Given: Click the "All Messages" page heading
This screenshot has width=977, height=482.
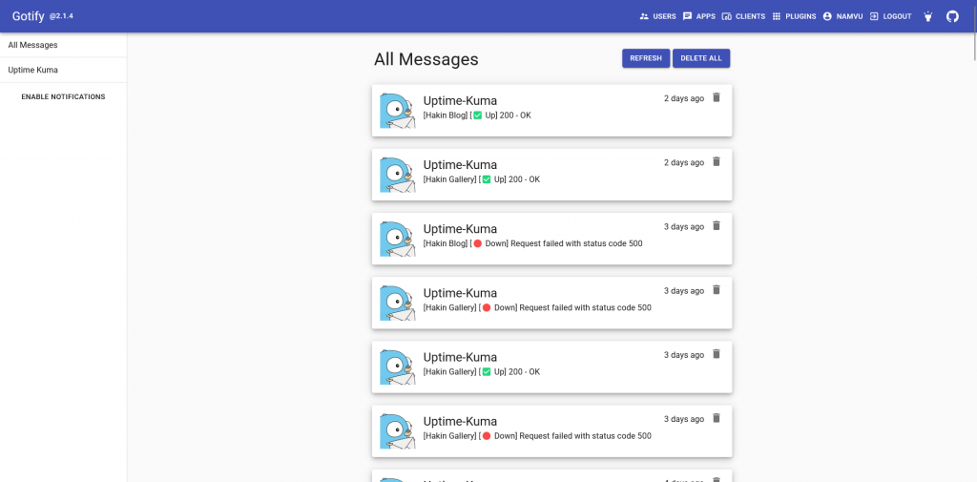Looking at the screenshot, I should [426, 59].
